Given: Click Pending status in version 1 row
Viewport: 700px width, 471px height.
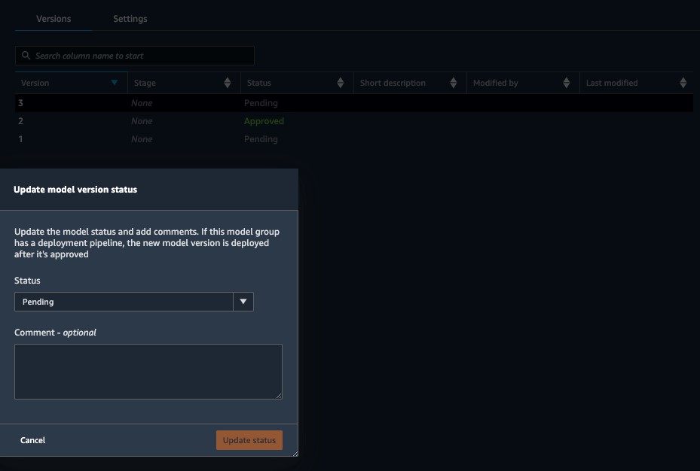Looking at the screenshot, I should click(x=261, y=139).
